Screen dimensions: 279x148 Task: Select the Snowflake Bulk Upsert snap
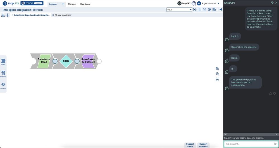pyautogui.click(x=88, y=61)
